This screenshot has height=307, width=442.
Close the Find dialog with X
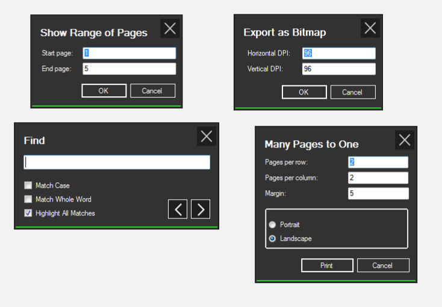pos(207,137)
